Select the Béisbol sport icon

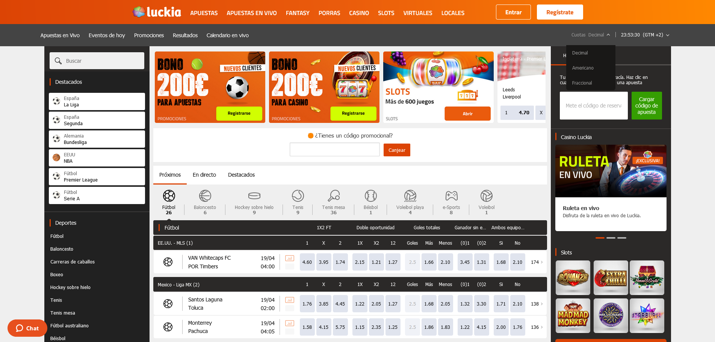click(370, 196)
